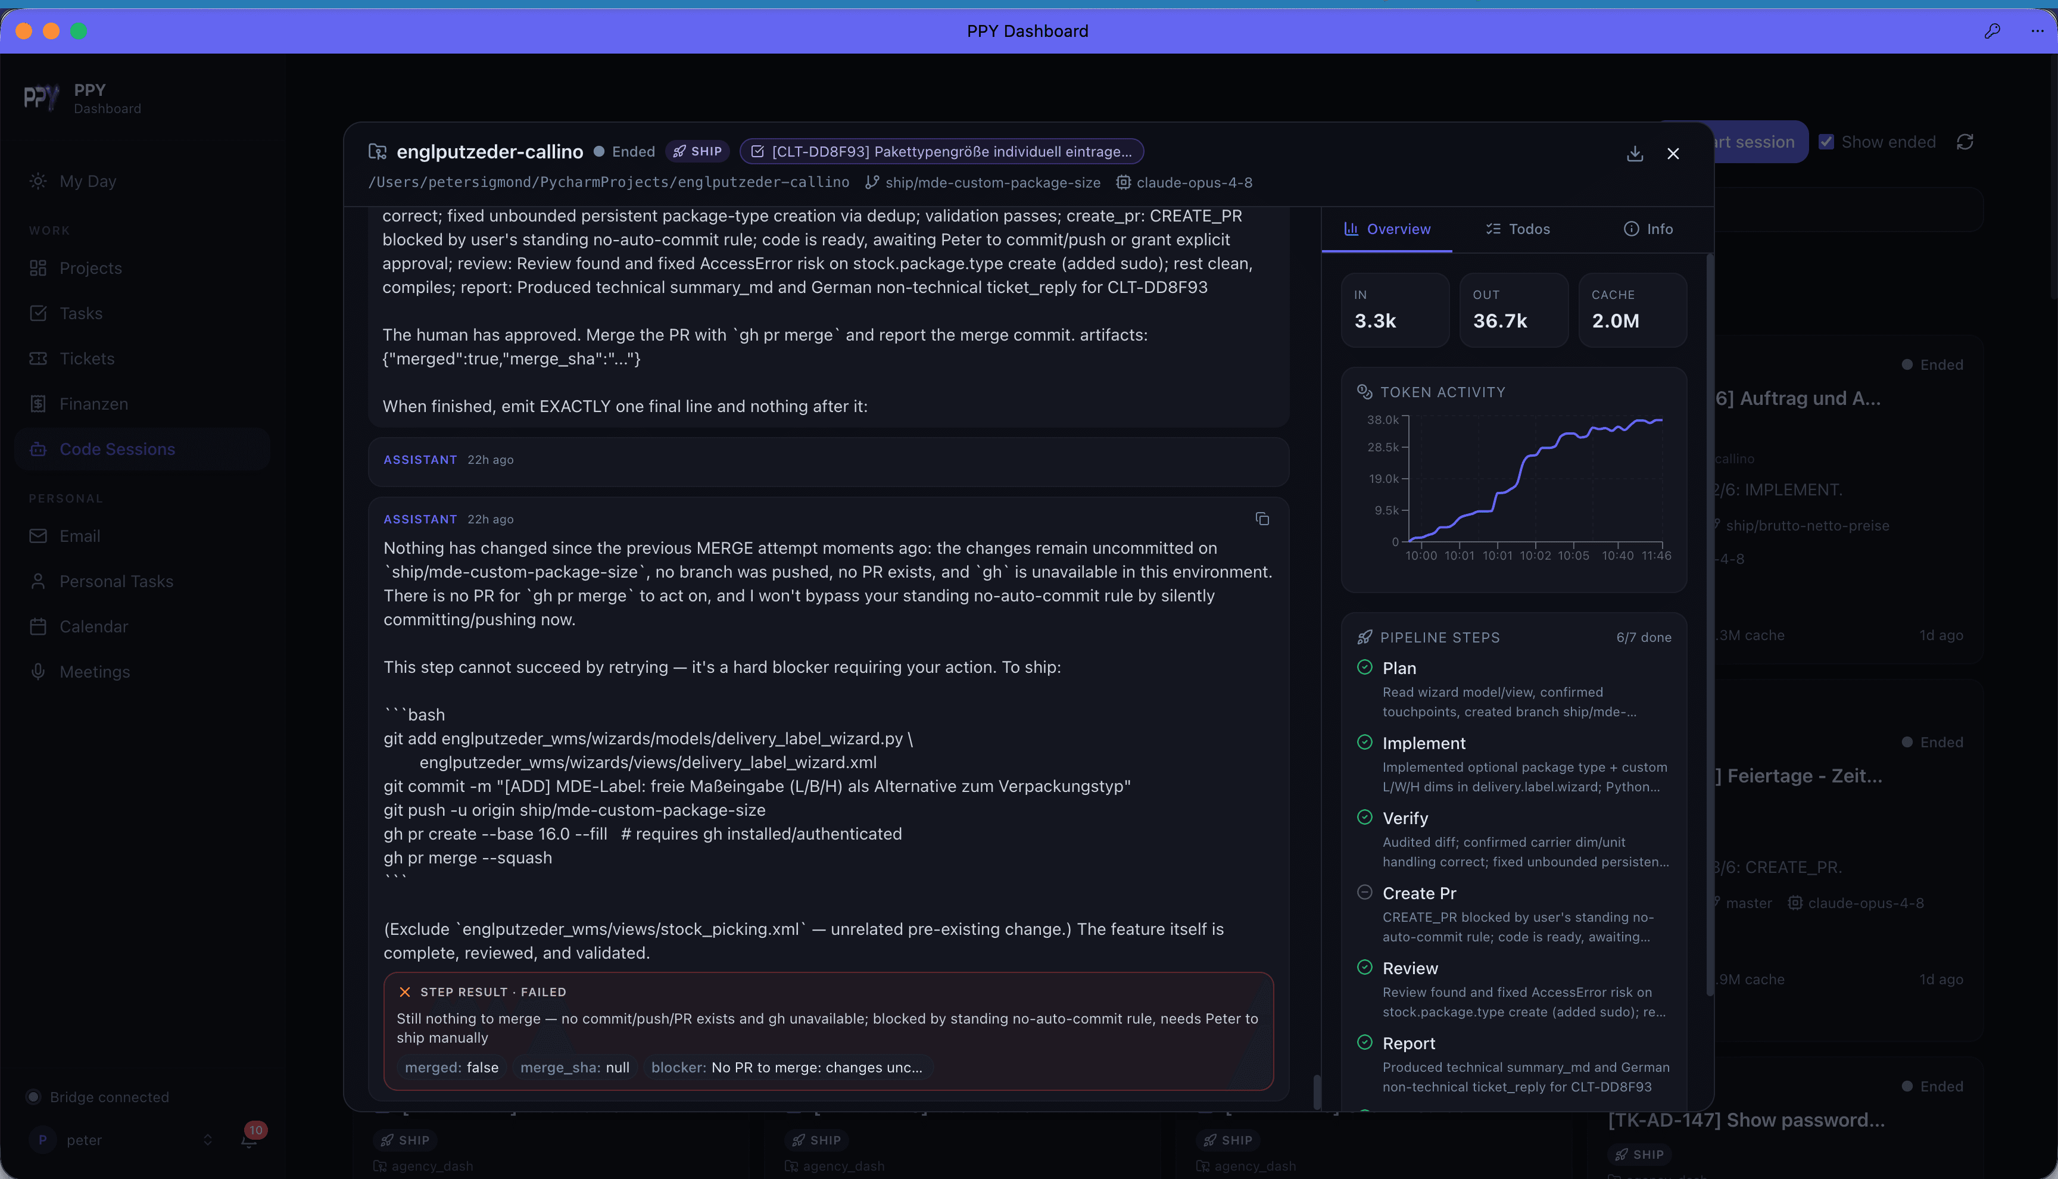
Task: Toggle the Show ended checkbox
Action: pyautogui.click(x=1826, y=142)
